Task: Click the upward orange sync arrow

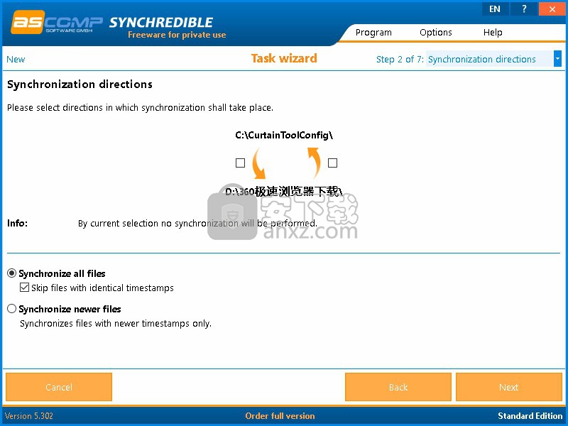Action: click(x=314, y=163)
